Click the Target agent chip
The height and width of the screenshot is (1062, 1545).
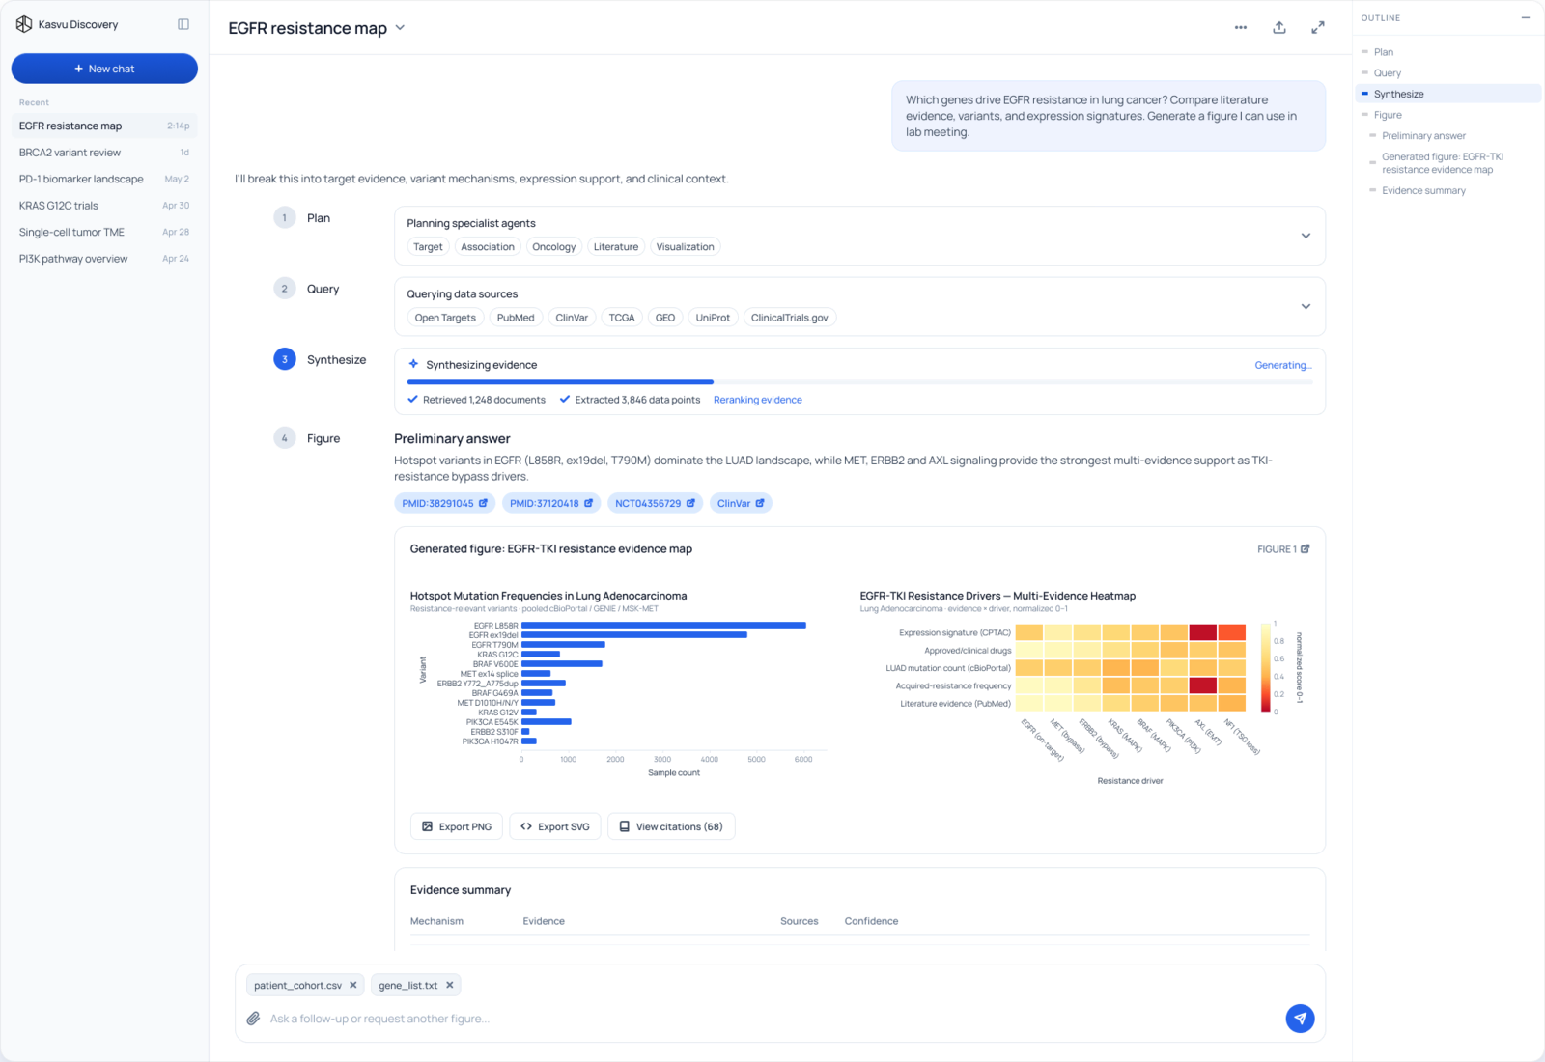(x=428, y=247)
